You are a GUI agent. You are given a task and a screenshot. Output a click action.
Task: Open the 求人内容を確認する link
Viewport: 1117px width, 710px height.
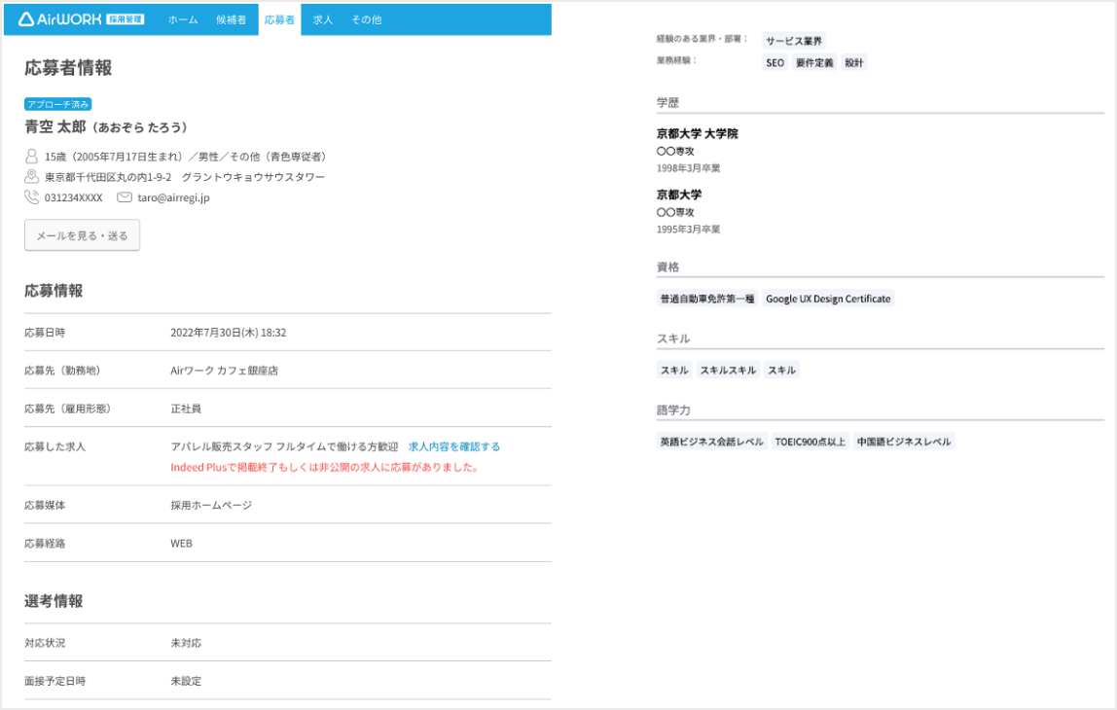[453, 446]
